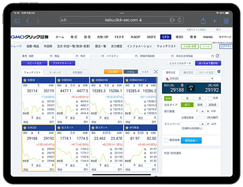Open order panel settings gear
The height and width of the screenshot is (187, 243).
[219, 71]
